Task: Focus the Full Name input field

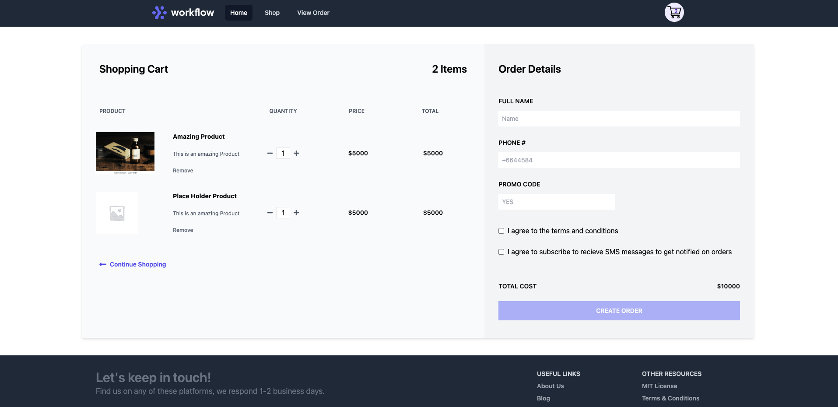Action: [619, 119]
